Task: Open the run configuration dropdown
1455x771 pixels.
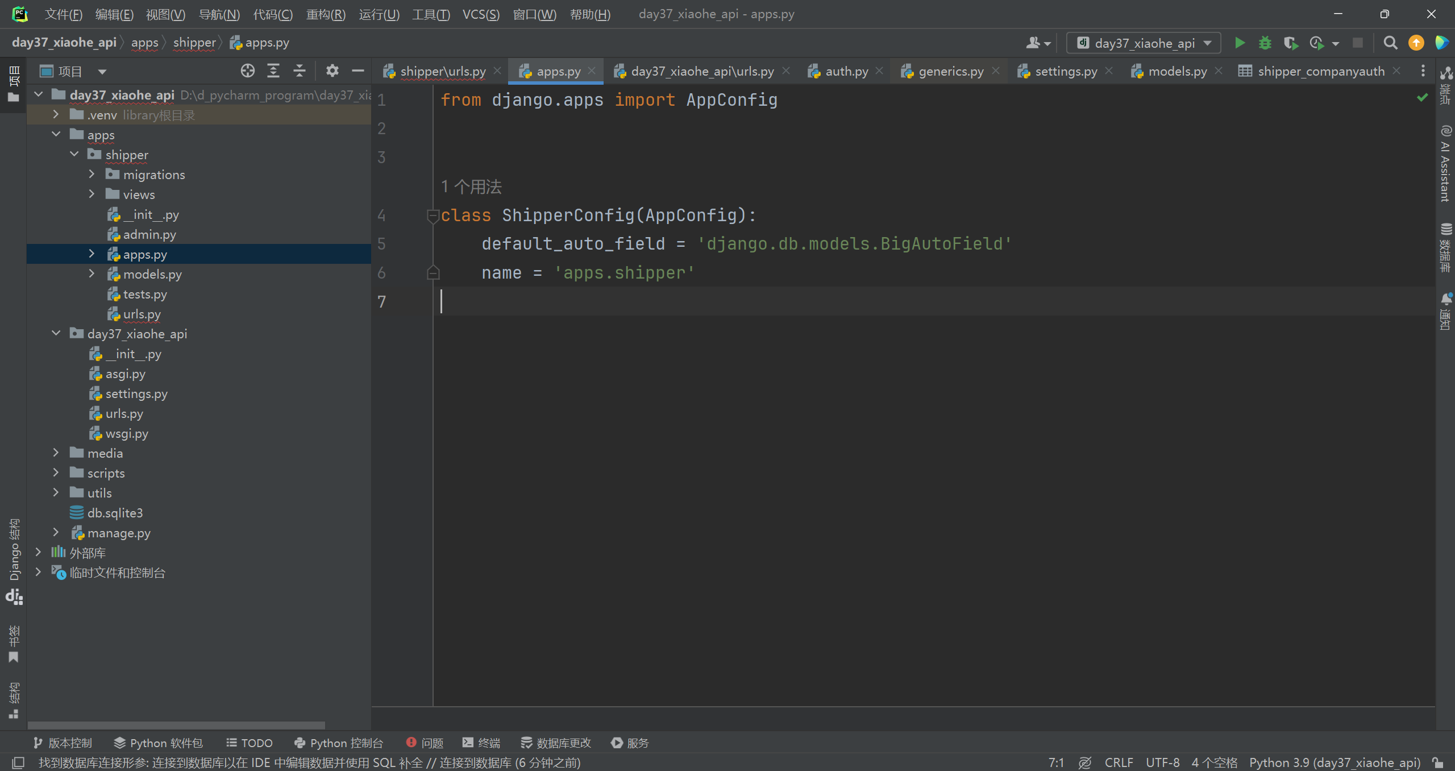Action: (1144, 43)
